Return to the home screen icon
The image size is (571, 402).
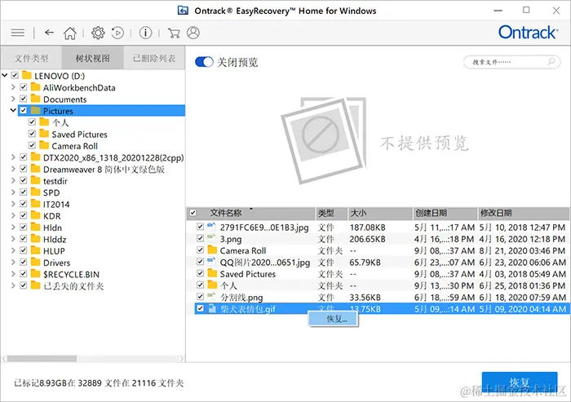click(70, 33)
